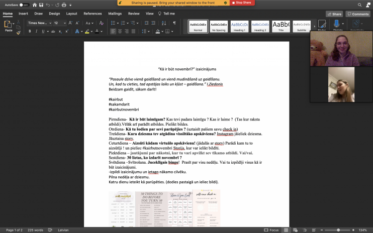Toggle Bold formatting
Screen dimensions: 373x233
(x=30, y=31)
